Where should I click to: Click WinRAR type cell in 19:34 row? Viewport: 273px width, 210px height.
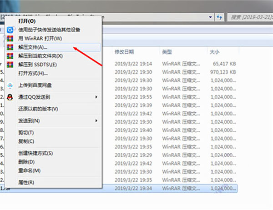pyautogui.click(x=181, y=188)
